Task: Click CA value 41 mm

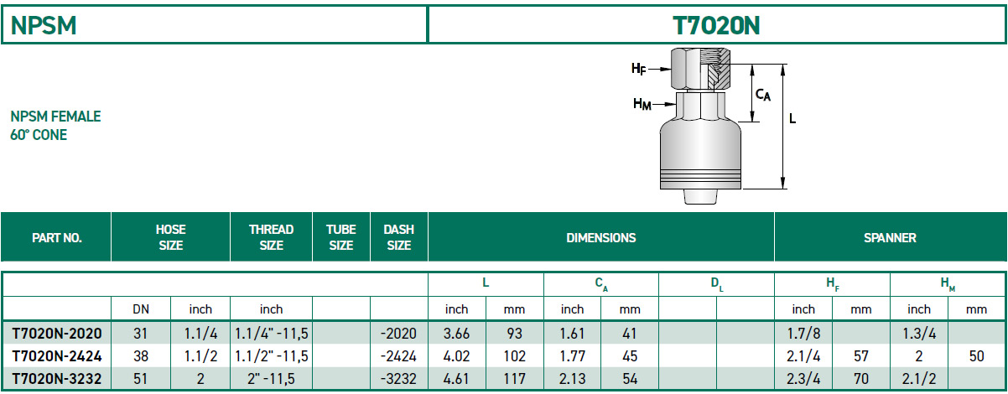Action: [x=630, y=333]
